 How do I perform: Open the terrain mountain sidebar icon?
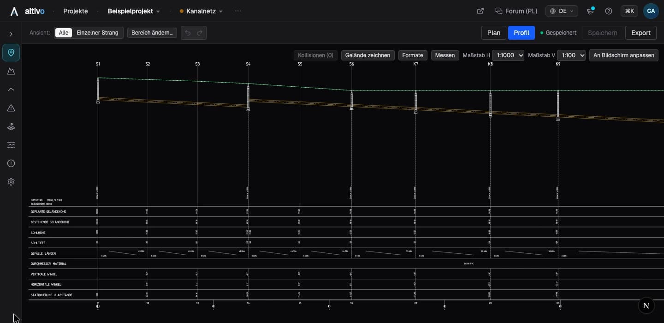click(x=11, y=71)
